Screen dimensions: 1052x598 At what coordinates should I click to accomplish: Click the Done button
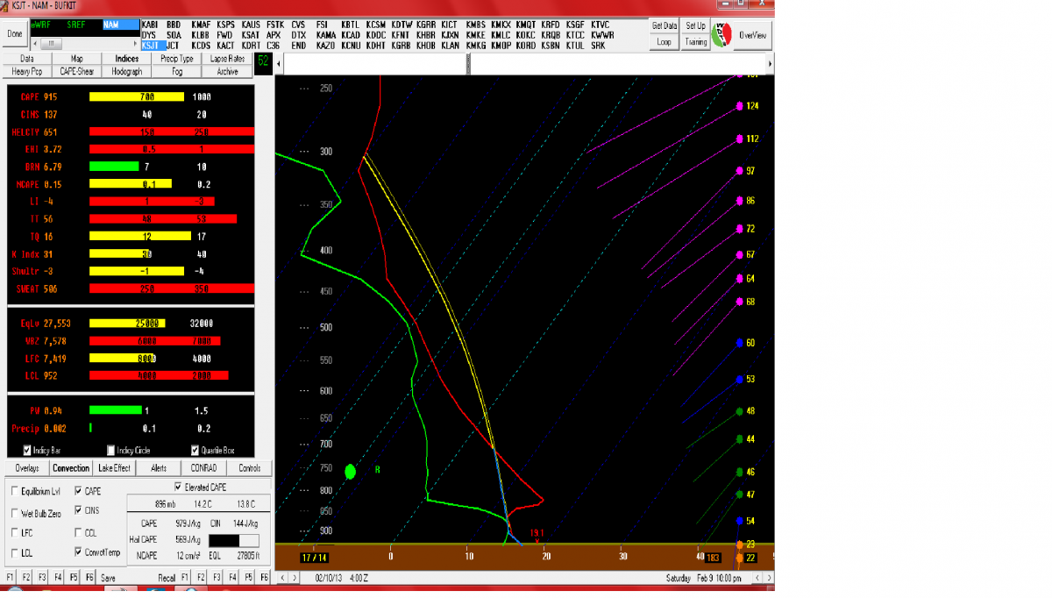click(14, 34)
